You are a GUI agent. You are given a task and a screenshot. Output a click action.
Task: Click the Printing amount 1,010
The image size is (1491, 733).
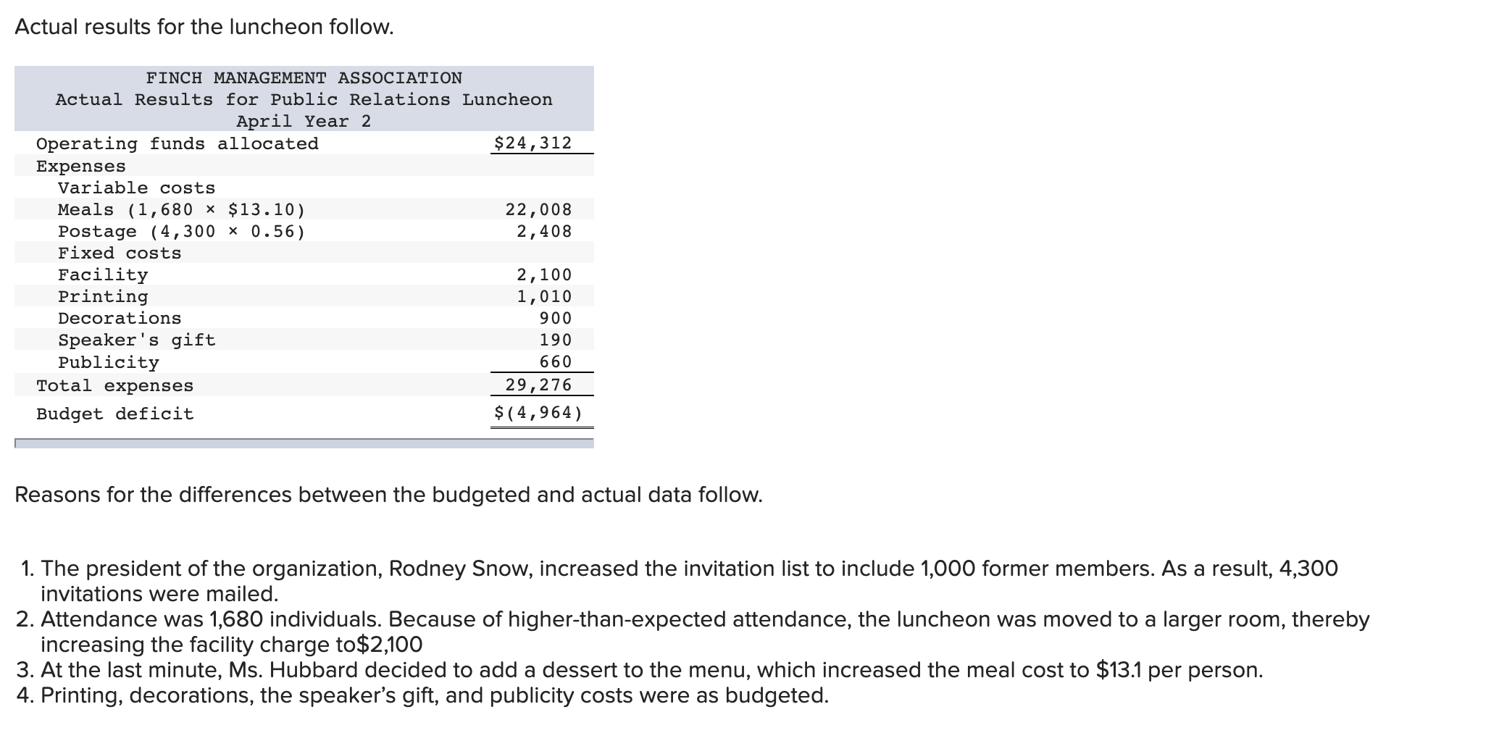[x=544, y=297]
